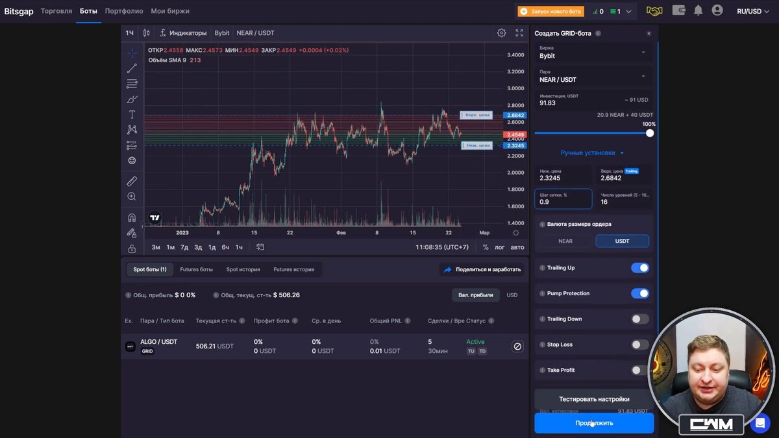Enable the Take Profit switch
This screenshot has width=779, height=438.
tap(639, 371)
